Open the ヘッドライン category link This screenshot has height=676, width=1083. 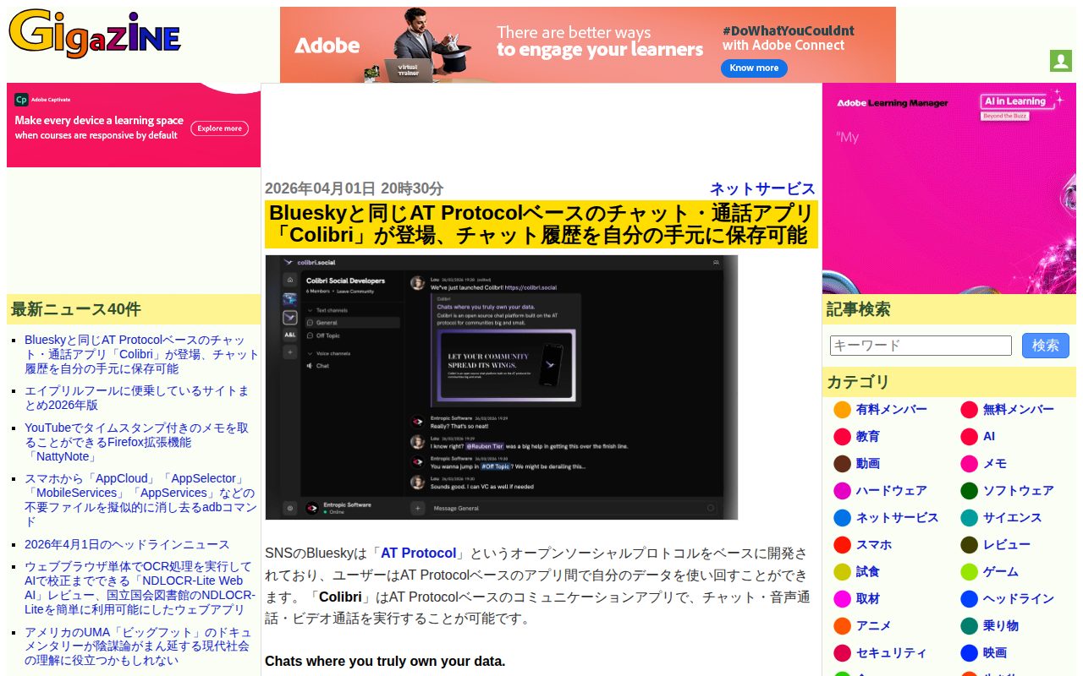click(x=1019, y=599)
